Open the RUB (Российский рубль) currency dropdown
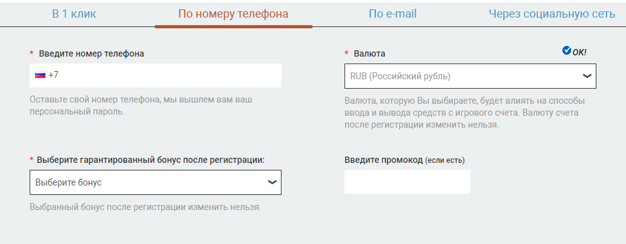Screen dimensions: 626x244 tap(470, 76)
